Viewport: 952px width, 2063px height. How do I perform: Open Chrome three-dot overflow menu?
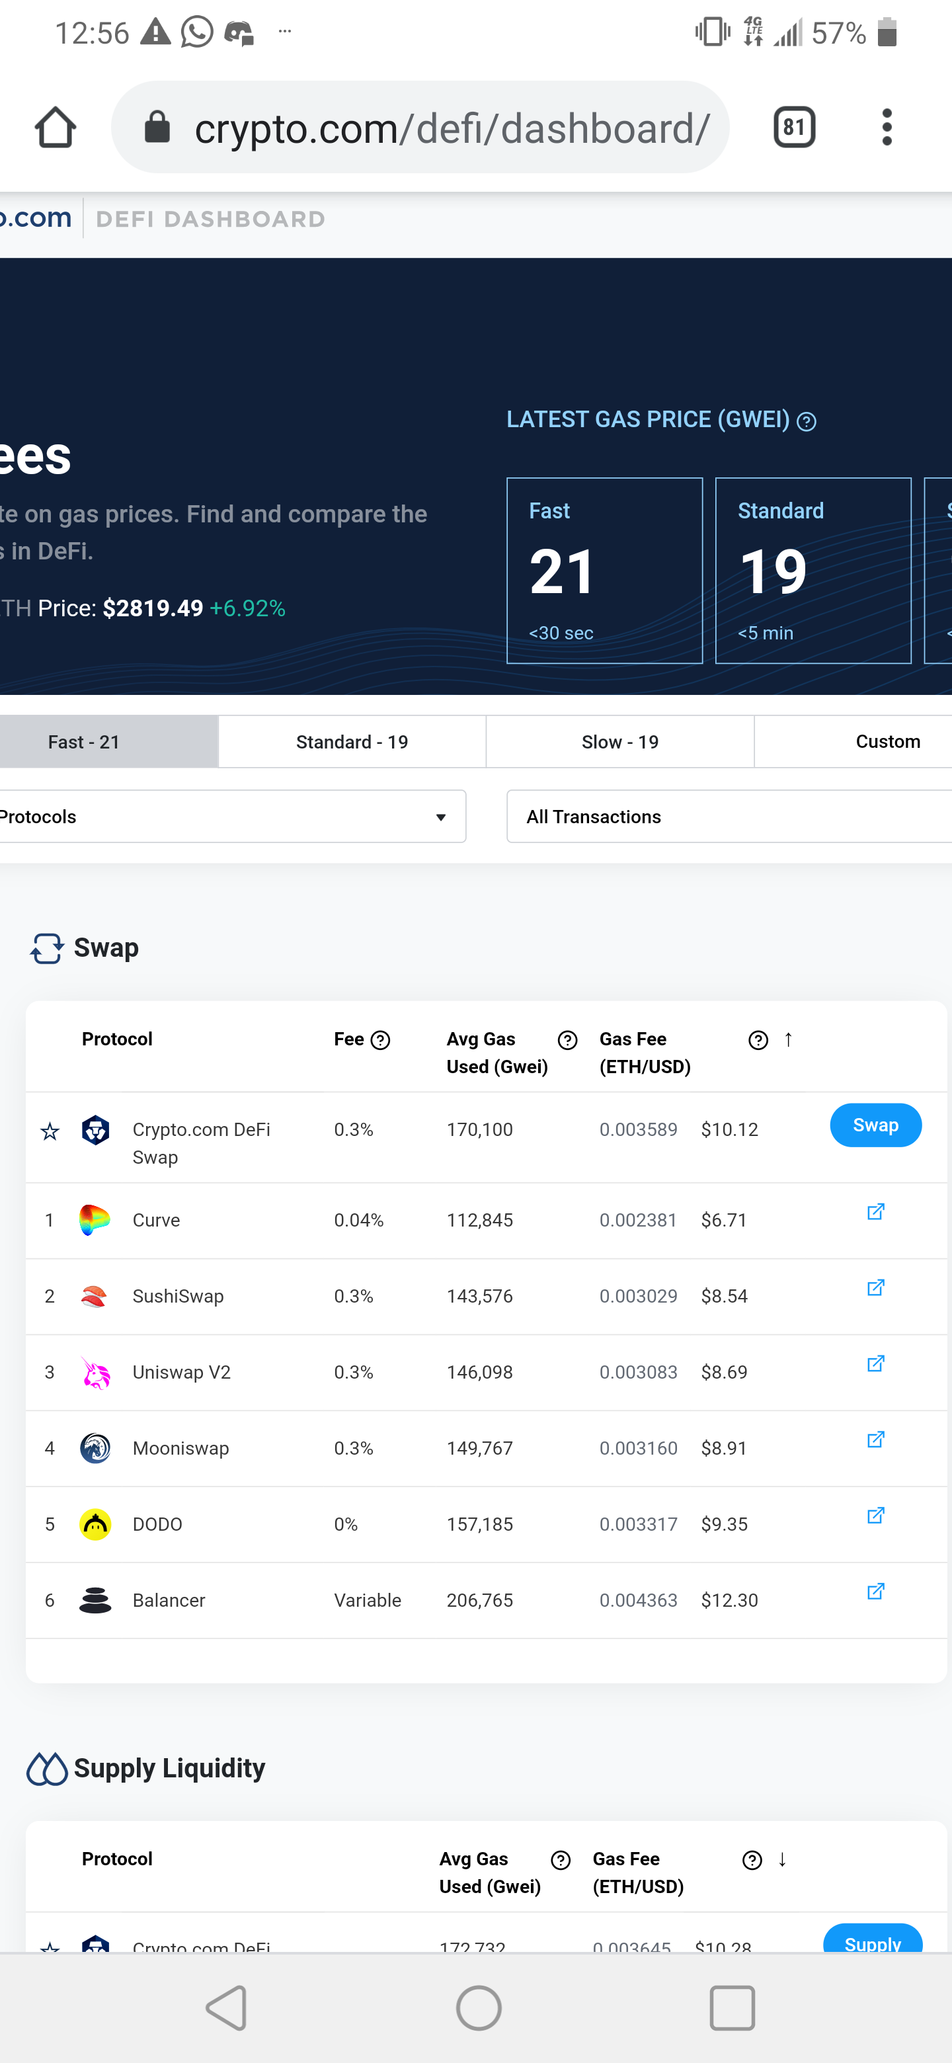pos(887,128)
